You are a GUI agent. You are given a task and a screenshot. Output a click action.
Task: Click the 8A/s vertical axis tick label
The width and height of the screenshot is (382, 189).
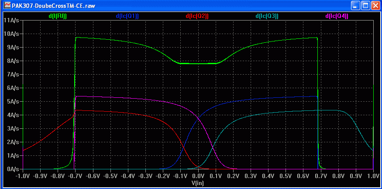click(x=13, y=61)
